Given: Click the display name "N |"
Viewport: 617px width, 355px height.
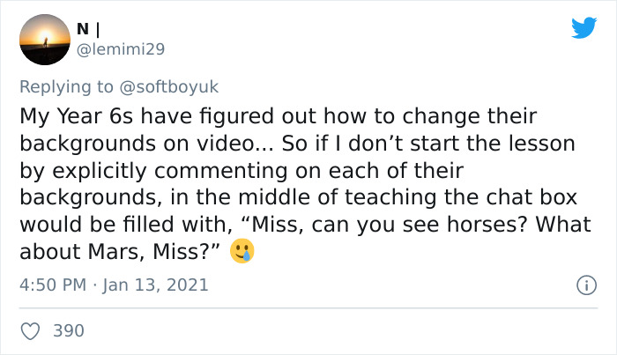Looking at the screenshot, I should 98,28.
